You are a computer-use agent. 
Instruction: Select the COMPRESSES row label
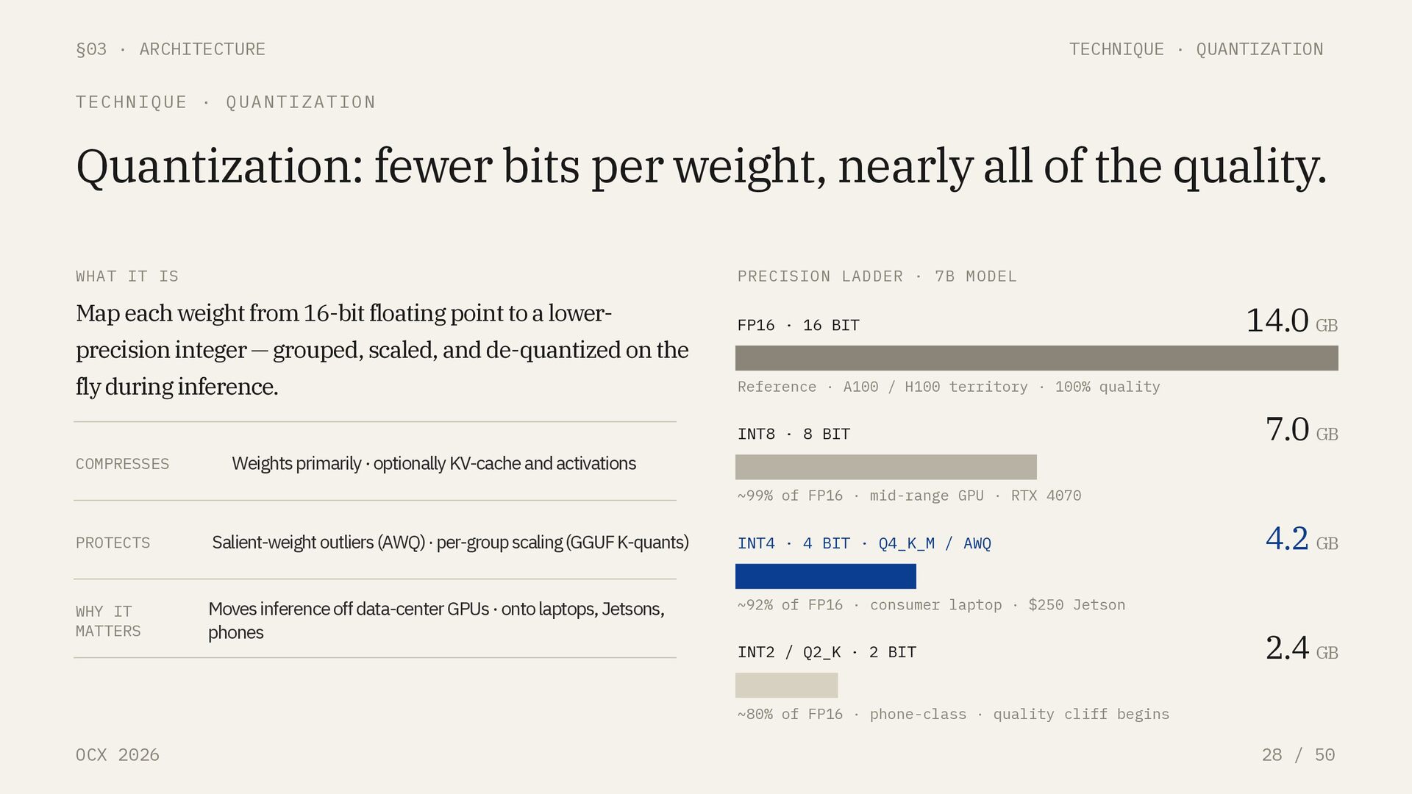[x=122, y=464]
